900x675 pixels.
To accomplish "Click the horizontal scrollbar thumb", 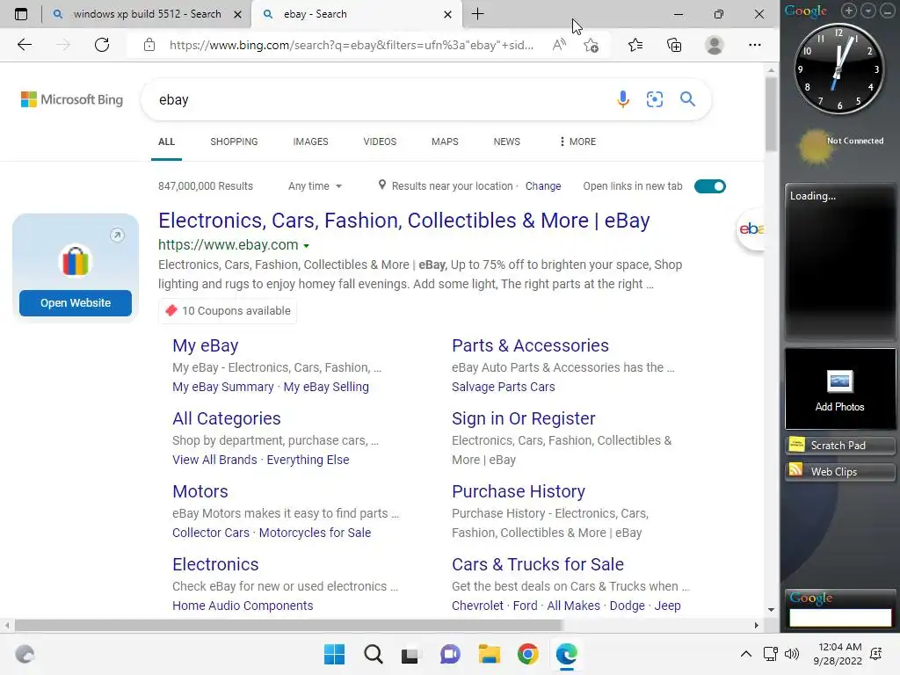I will click(288, 625).
